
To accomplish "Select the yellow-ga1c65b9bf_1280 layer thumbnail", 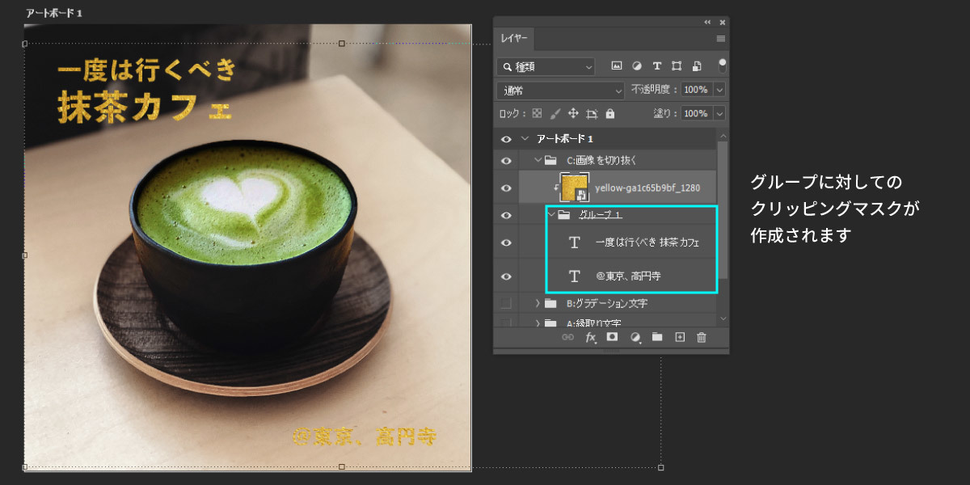I will [575, 188].
